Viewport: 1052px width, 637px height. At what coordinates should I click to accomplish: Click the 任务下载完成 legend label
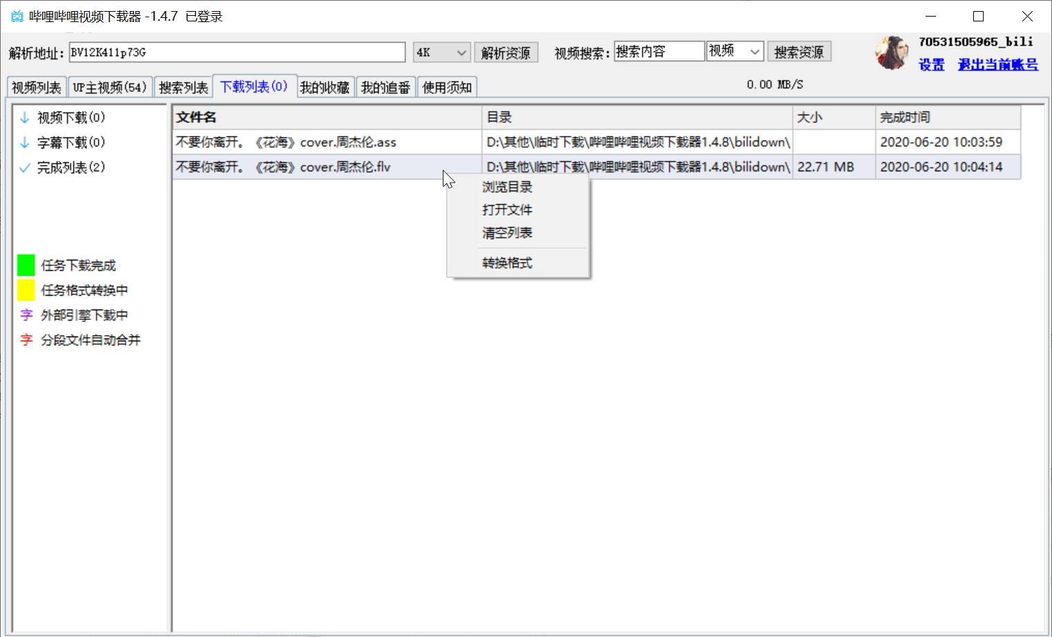point(78,265)
